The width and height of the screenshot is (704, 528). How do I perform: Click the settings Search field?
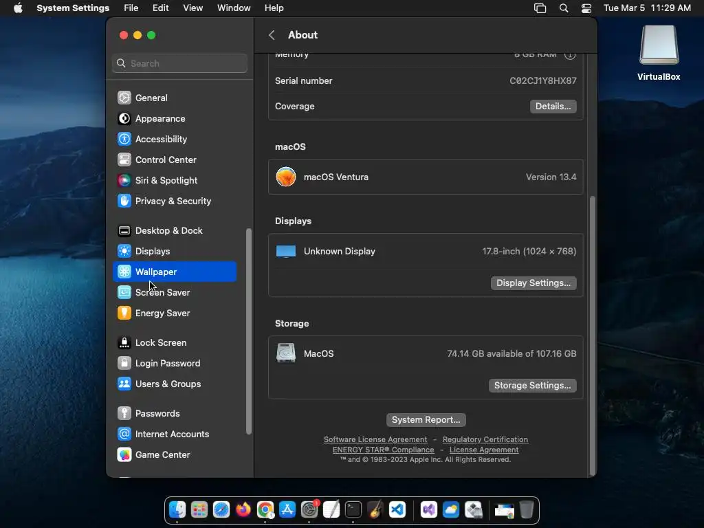pos(179,63)
